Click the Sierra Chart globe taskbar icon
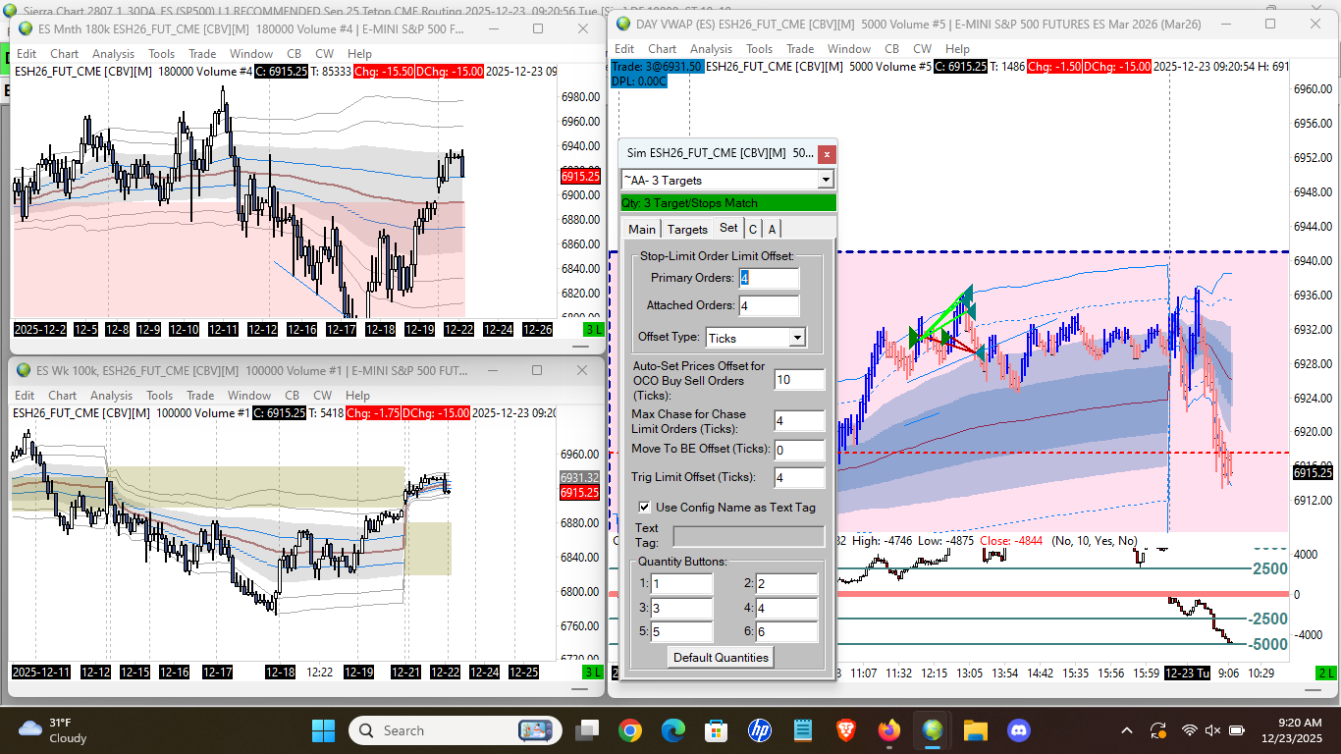This screenshot has width=1341, height=754. coord(933,730)
